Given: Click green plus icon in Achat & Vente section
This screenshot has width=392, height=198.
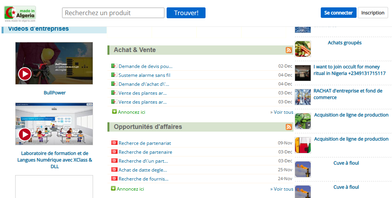Looking at the screenshot, I should click(114, 111).
